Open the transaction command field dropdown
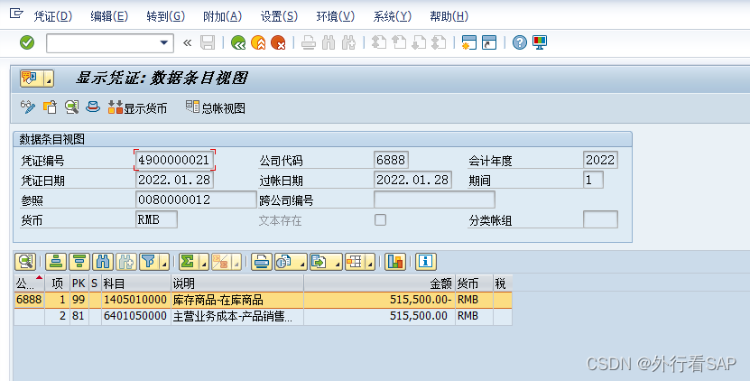Screen dimensions: 750x381 [x=164, y=42]
